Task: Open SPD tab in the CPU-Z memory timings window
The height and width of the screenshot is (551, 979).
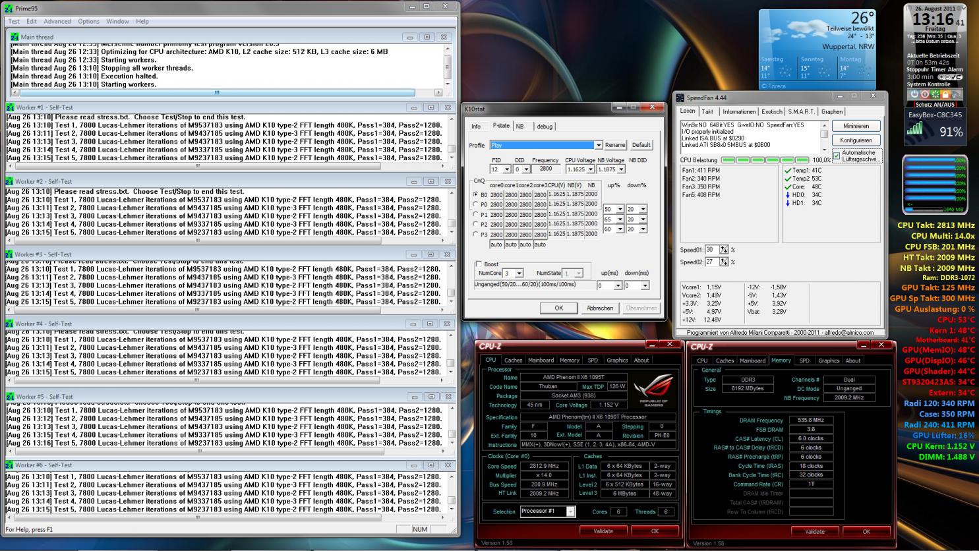Action: click(804, 361)
